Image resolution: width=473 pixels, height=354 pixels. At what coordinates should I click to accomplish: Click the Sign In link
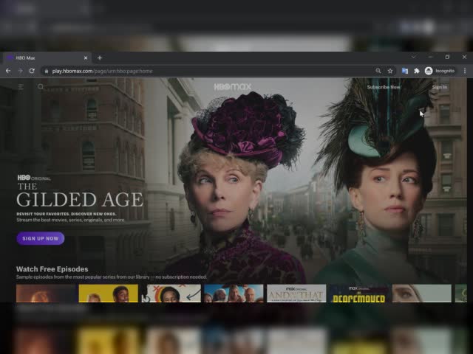click(x=440, y=87)
